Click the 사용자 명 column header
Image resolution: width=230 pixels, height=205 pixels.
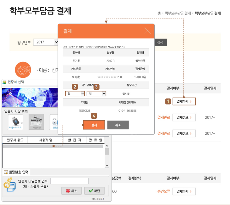coord(45,140)
